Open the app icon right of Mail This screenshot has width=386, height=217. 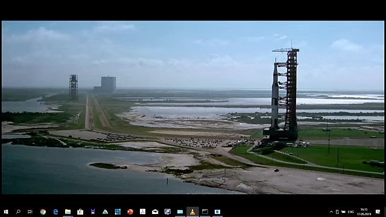click(x=168, y=212)
